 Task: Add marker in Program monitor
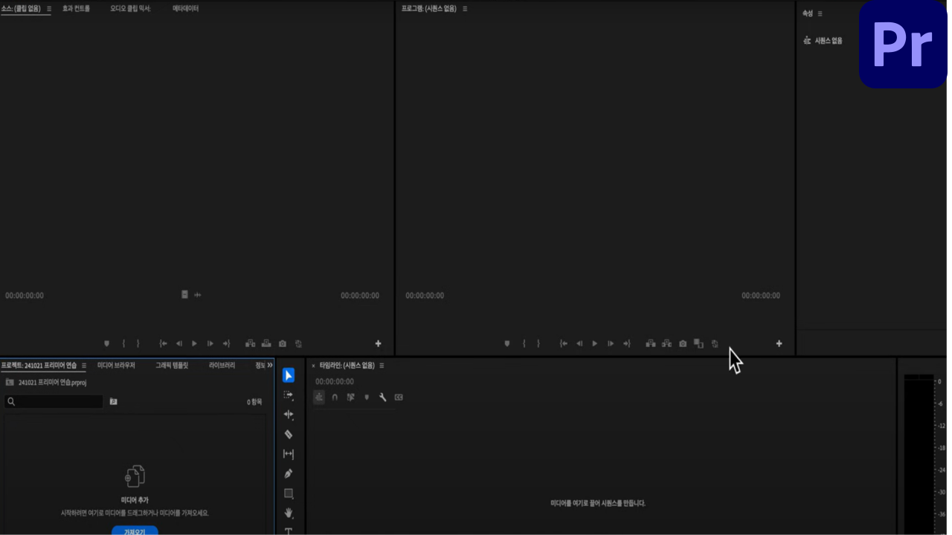tap(507, 343)
